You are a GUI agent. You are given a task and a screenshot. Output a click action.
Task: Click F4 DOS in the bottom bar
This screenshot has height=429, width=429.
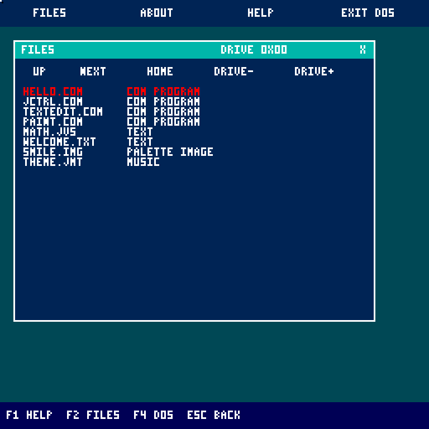(x=153, y=415)
